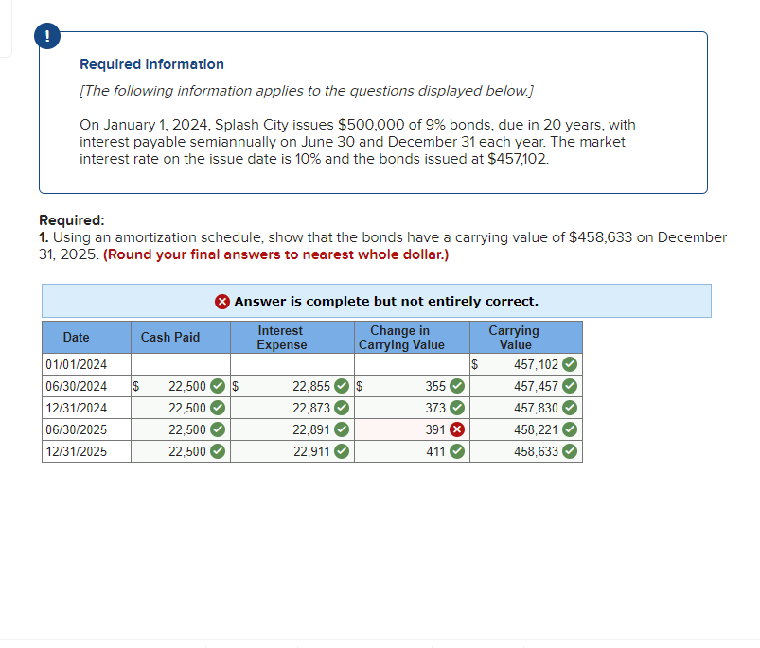Select the 22,500 cash paid cell for 06/30/2024
Screen dimensions: 760x648
181,386
